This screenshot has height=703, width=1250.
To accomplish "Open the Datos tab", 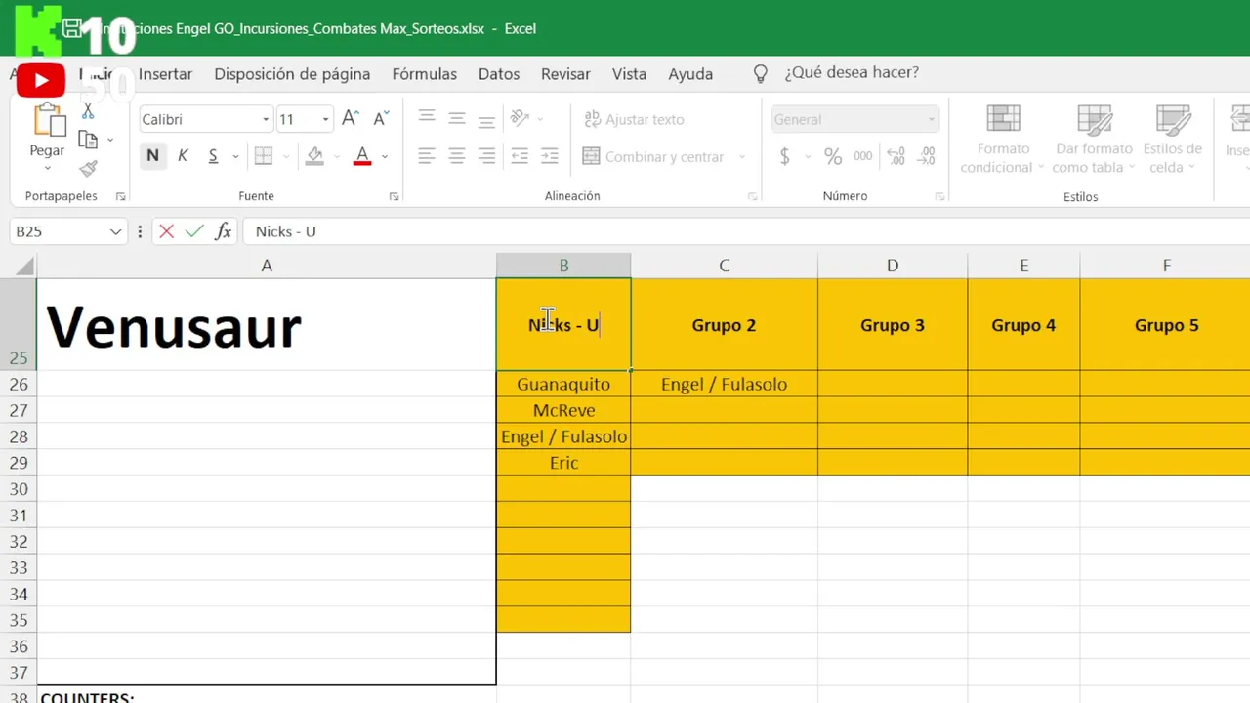I will [499, 74].
